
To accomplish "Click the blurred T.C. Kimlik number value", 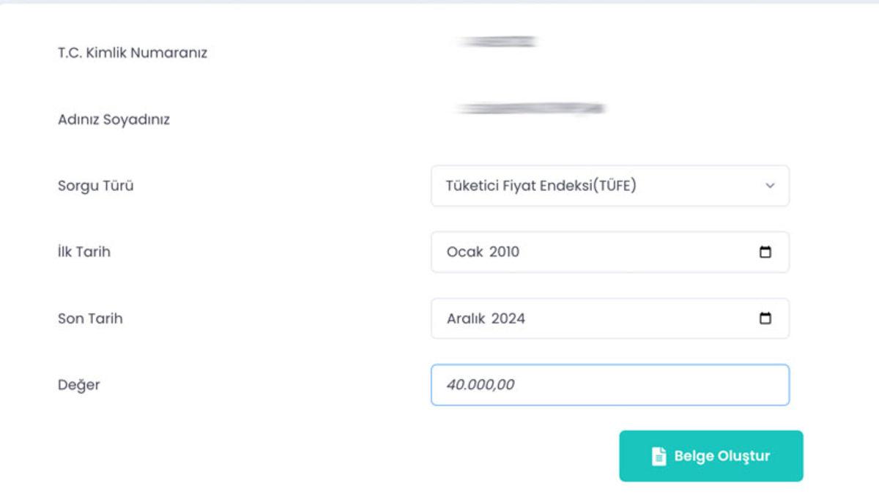I will pos(497,42).
